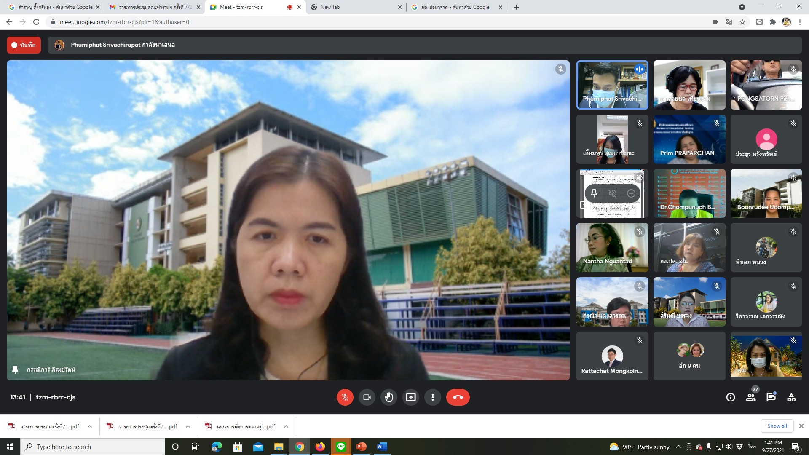
Task: Pin the hovered participant tile
Action: click(594, 193)
